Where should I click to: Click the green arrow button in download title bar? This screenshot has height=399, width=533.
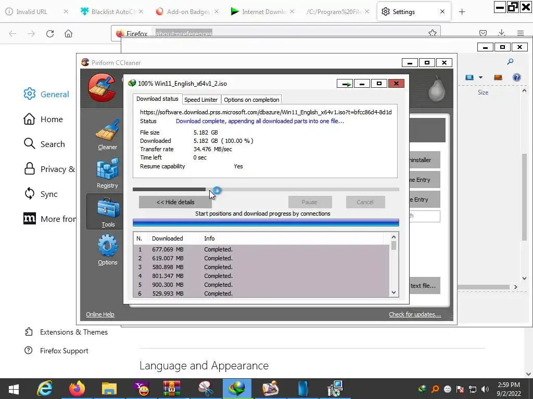click(345, 84)
